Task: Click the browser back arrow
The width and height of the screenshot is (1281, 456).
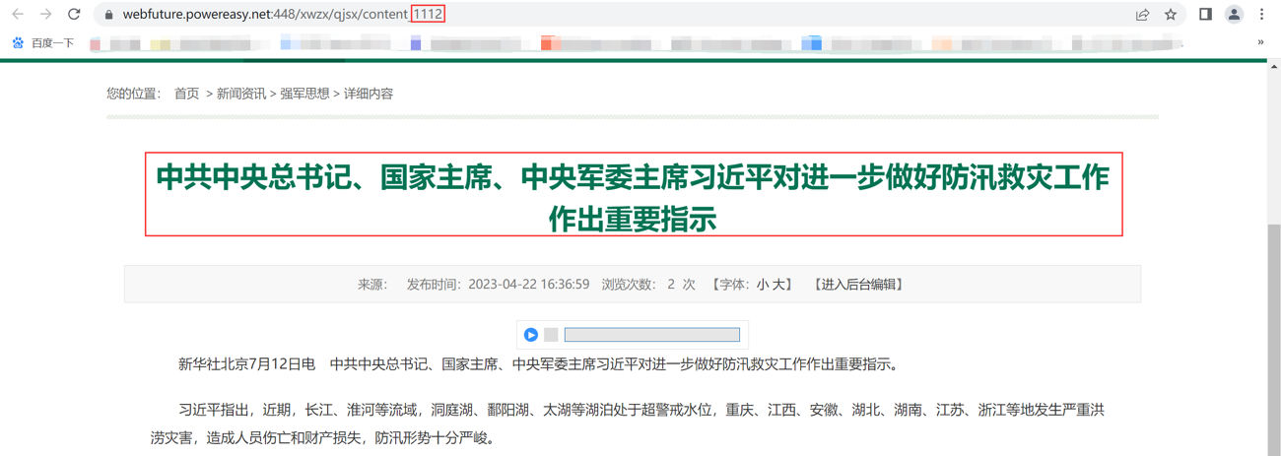Action: [x=18, y=15]
